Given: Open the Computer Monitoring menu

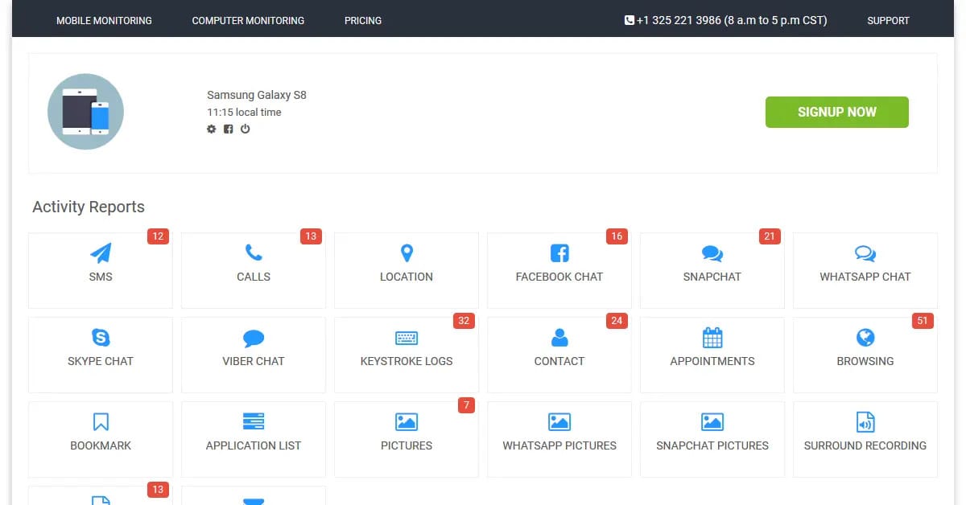Looking at the screenshot, I should (248, 20).
